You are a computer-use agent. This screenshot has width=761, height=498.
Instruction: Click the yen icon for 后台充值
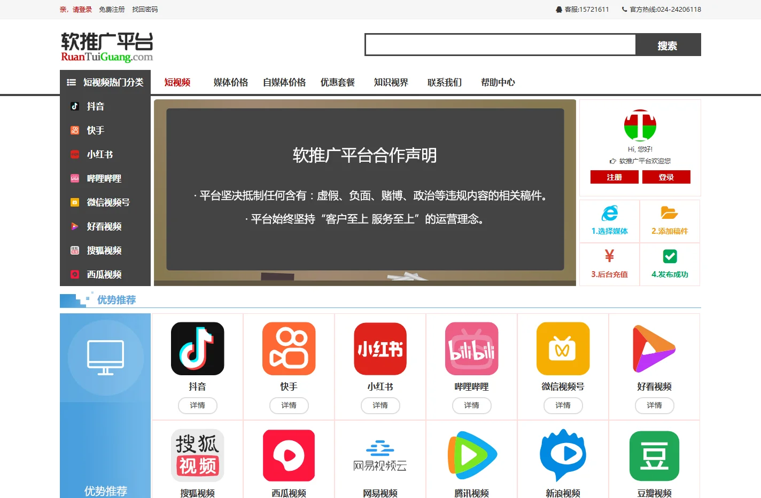[610, 256]
